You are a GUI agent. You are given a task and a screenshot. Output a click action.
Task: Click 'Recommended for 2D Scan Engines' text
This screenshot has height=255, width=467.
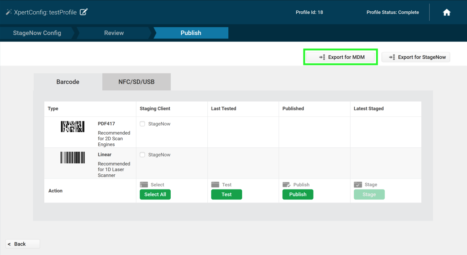click(x=114, y=139)
